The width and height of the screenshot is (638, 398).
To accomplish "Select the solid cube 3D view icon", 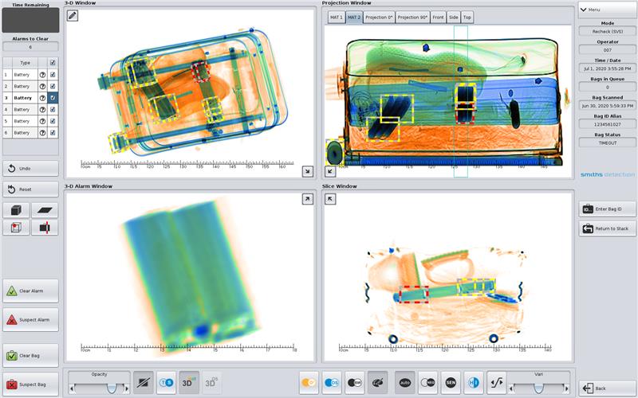I will [x=16, y=210].
